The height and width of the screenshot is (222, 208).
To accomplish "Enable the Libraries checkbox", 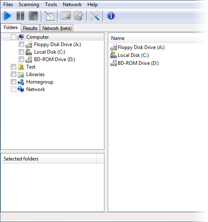I will pos(13,74).
